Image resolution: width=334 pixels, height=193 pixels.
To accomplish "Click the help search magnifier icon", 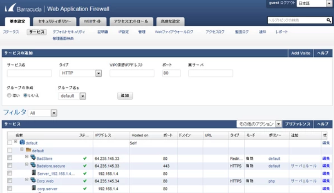I will (329, 20).
